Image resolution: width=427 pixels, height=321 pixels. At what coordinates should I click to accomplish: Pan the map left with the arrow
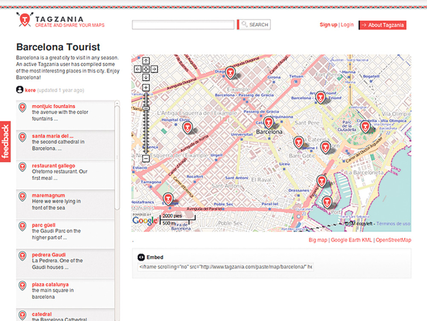coord(137,69)
